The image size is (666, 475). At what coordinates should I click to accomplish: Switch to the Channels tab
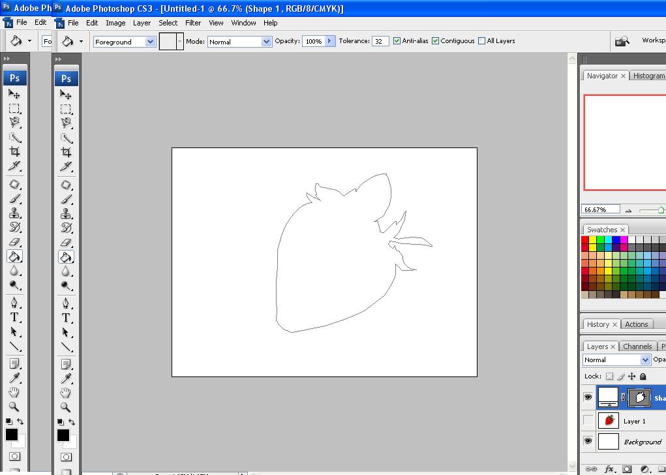[x=637, y=346]
